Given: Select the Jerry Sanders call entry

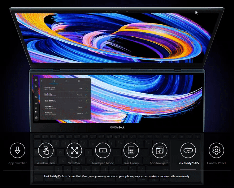Looking at the screenshot, I should pyautogui.click(x=66, y=101).
